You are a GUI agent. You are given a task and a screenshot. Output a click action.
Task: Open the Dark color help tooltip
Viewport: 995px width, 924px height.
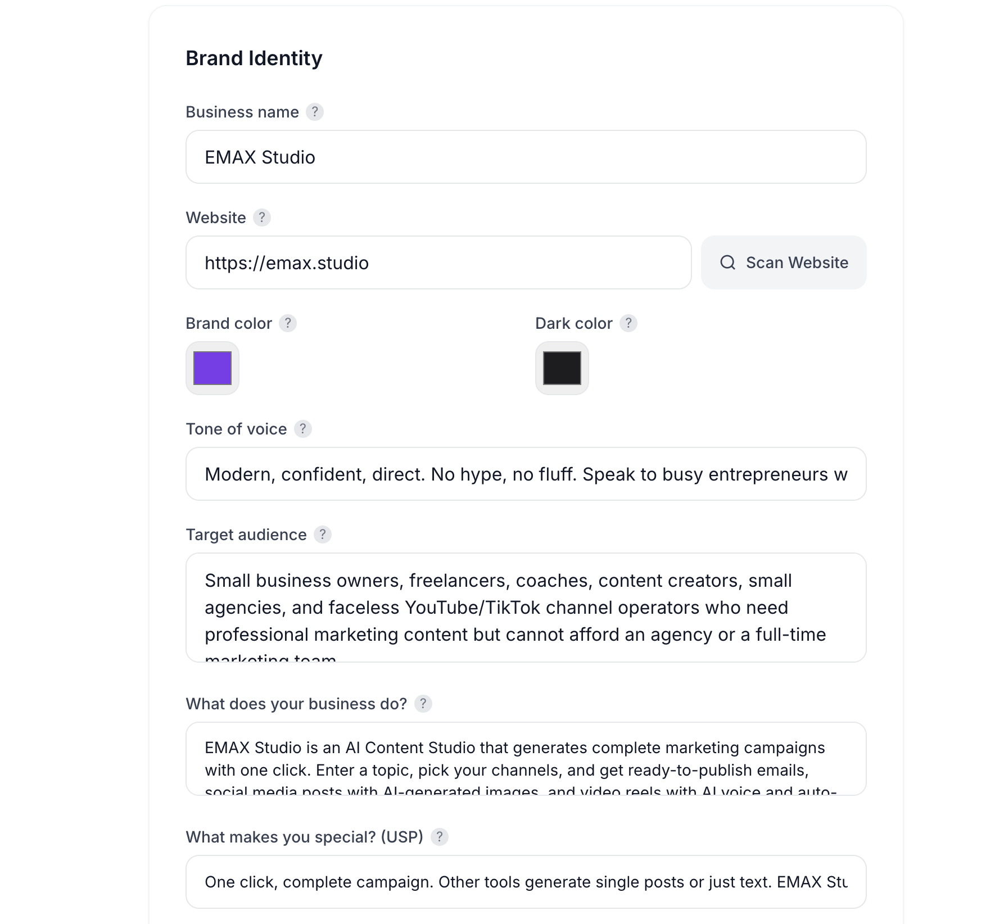click(628, 323)
